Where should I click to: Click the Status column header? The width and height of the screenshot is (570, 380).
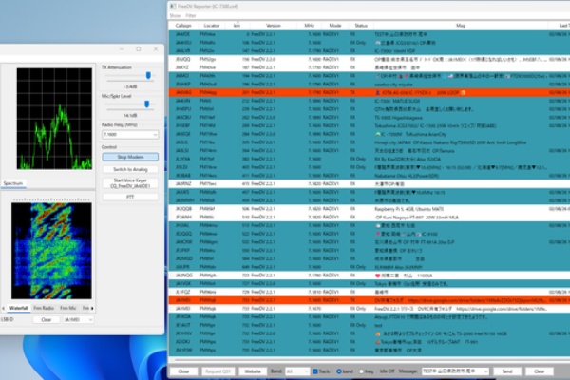pos(361,26)
